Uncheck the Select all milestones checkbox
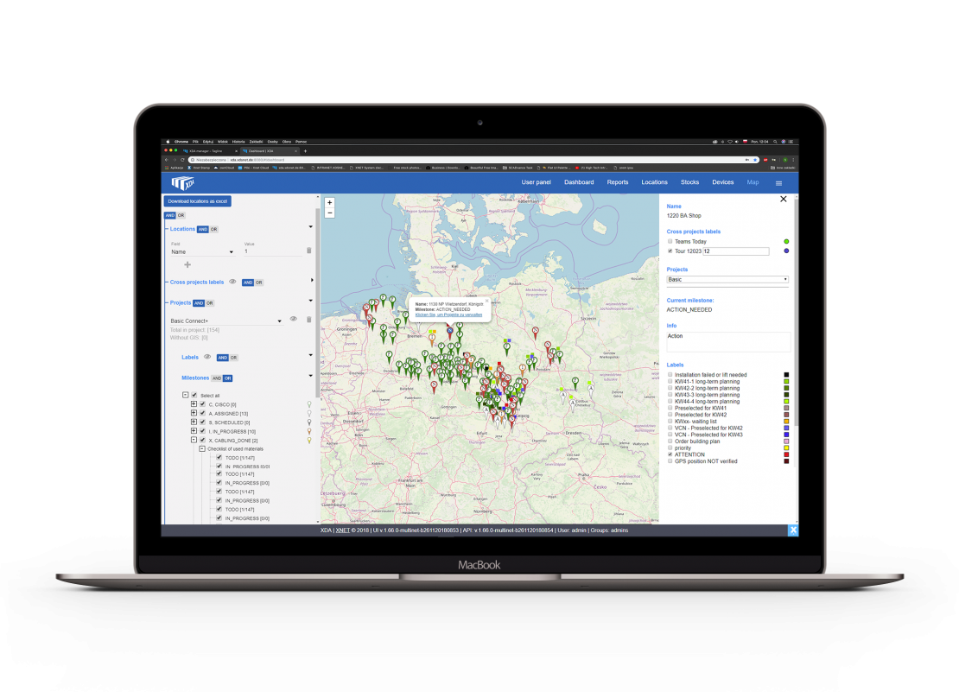Screen dimensions: 959x692 (194, 396)
